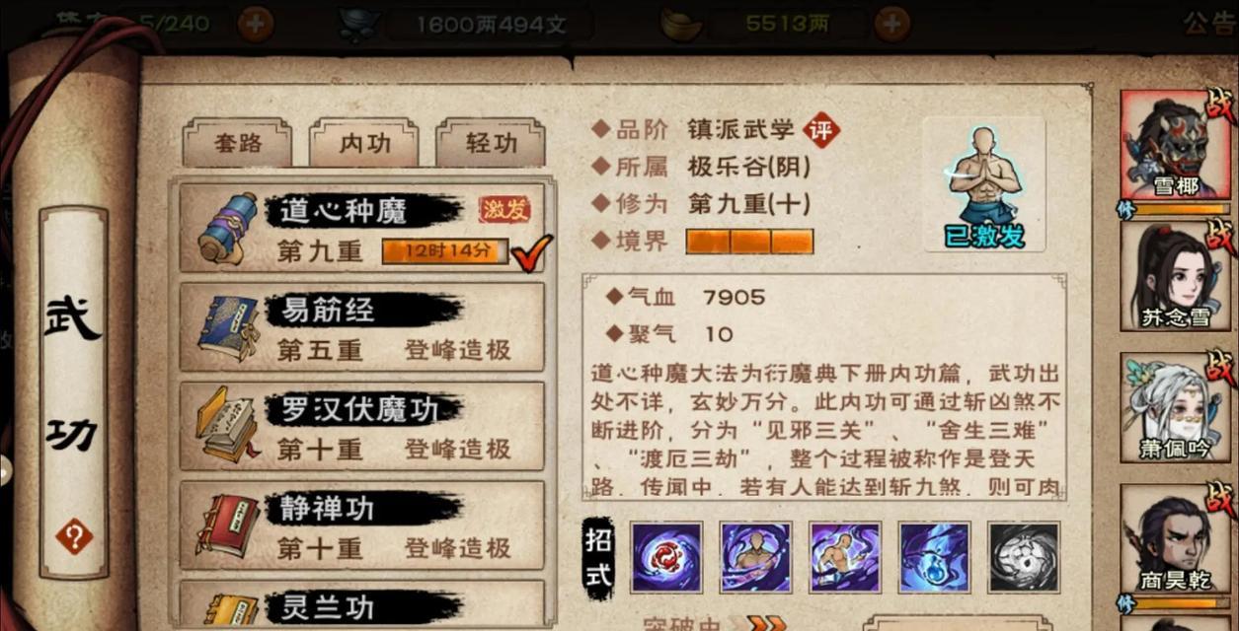Open the 轻功 tab
The height and width of the screenshot is (631, 1239).
[492, 144]
